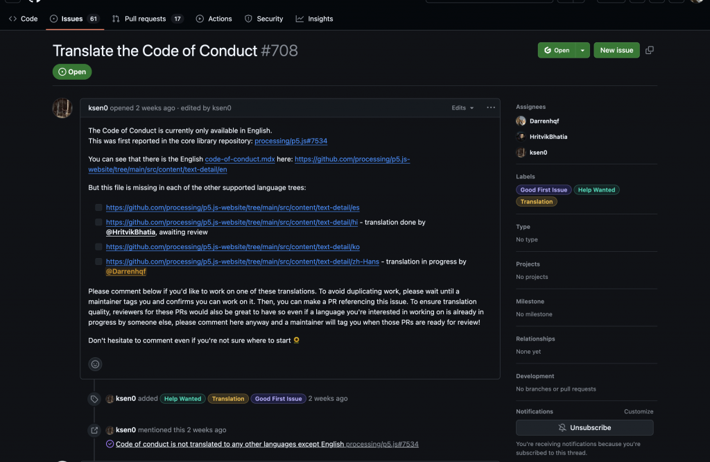Click the Development section heading
The image size is (710, 462).
point(535,376)
